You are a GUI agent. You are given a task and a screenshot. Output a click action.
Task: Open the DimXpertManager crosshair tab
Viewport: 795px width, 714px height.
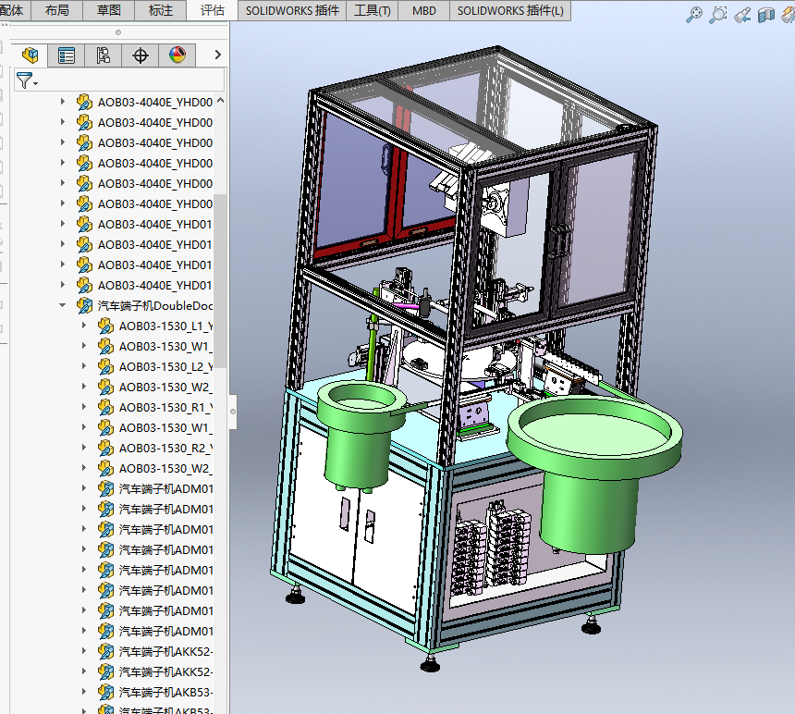pyautogui.click(x=141, y=55)
